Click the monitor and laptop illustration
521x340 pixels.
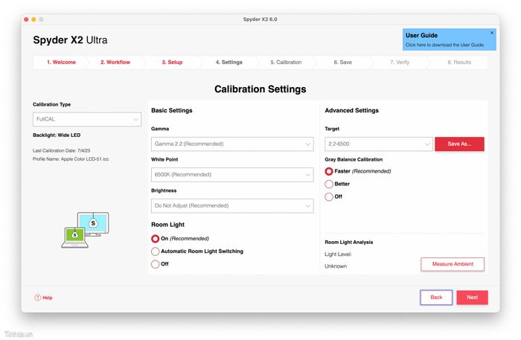[85, 230]
